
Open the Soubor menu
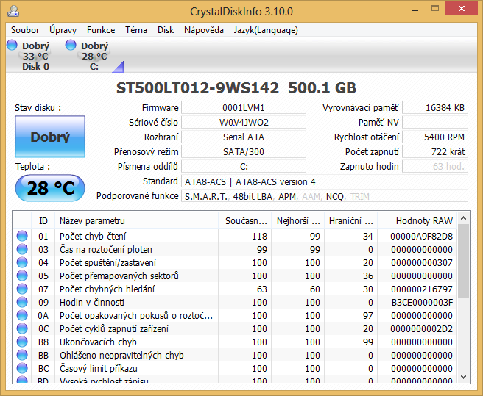25,30
